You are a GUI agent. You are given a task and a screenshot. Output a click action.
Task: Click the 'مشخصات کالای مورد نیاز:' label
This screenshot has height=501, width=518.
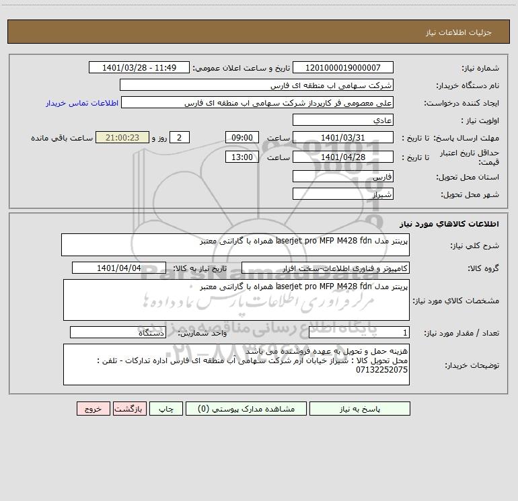(x=456, y=301)
